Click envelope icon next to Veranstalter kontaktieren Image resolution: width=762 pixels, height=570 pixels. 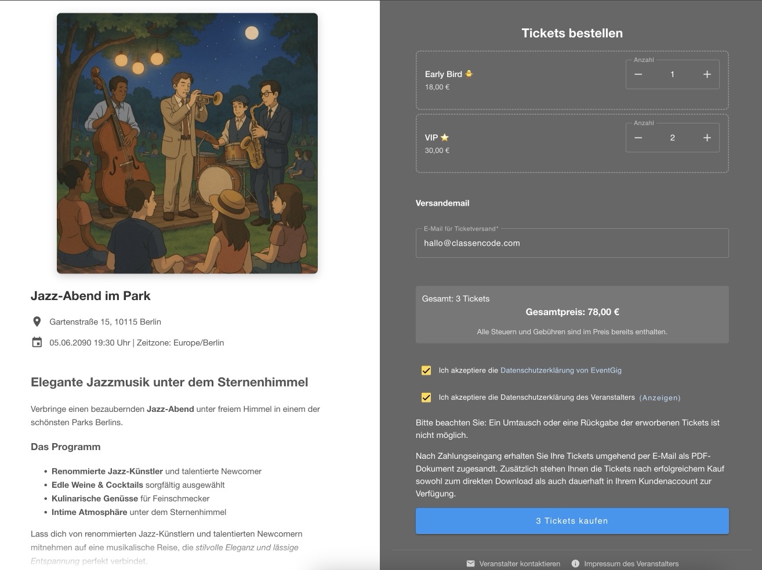tap(471, 564)
